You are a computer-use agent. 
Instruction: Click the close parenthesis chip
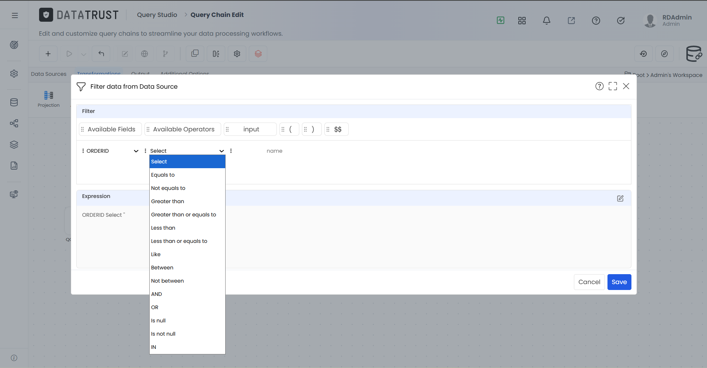[312, 129]
